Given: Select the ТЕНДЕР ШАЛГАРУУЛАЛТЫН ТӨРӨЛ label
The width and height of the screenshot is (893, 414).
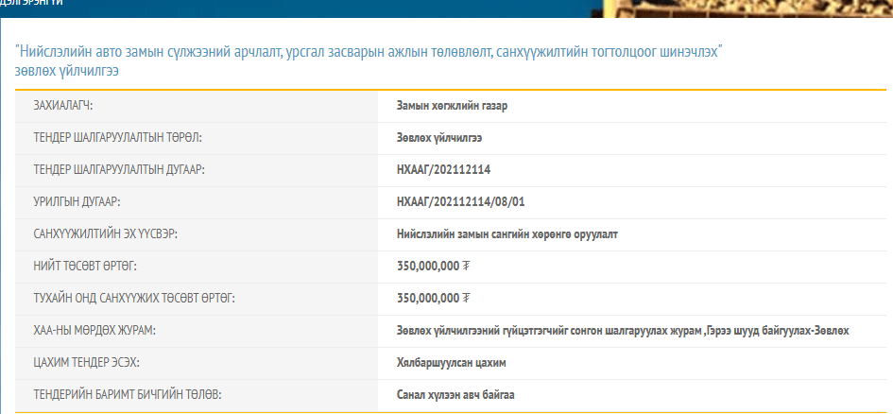Looking at the screenshot, I should pyautogui.click(x=117, y=138).
